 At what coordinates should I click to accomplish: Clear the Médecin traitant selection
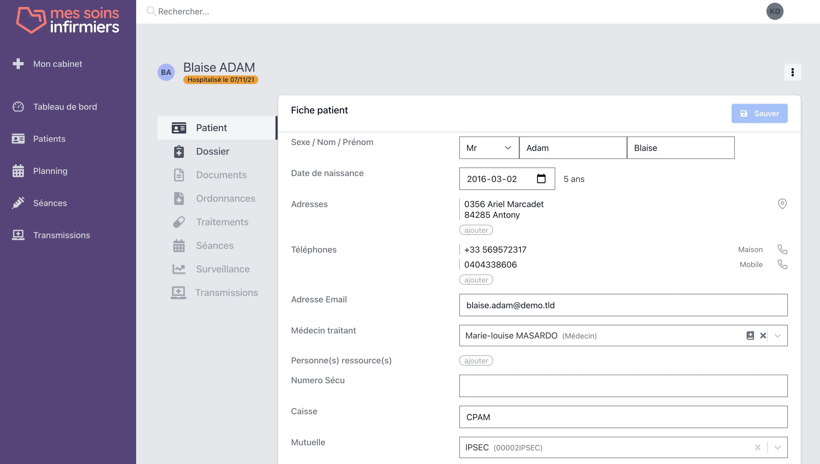(x=763, y=336)
